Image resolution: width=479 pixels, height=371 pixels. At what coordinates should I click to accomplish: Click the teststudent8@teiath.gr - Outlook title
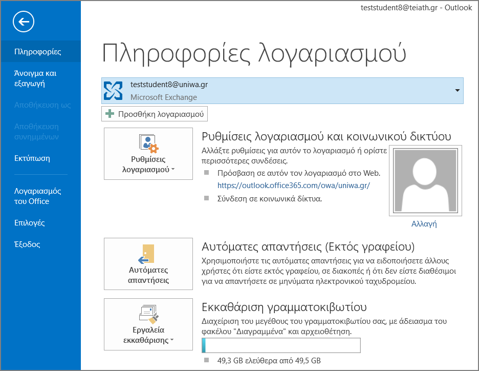click(416, 8)
